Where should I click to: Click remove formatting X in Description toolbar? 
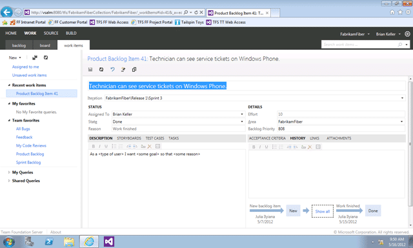pos(150,146)
